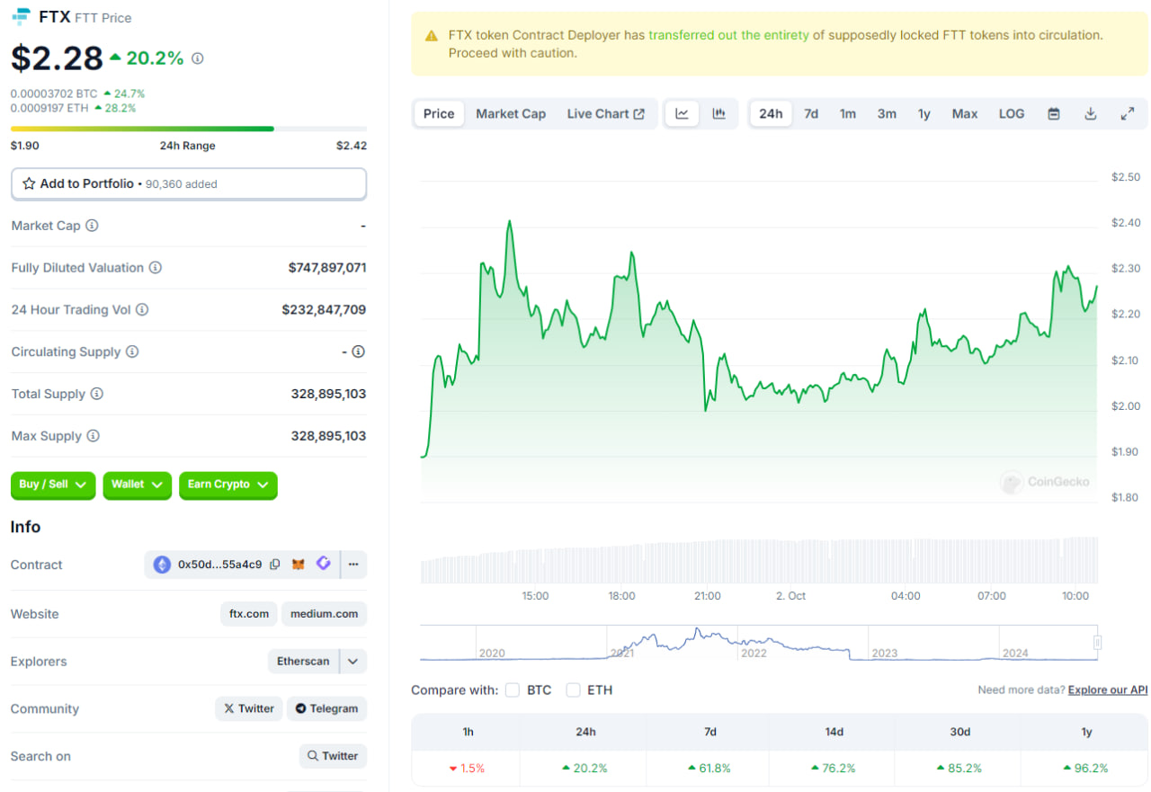The image size is (1151, 792).
Task: Open the calendar date range picker icon
Action: [x=1054, y=114]
